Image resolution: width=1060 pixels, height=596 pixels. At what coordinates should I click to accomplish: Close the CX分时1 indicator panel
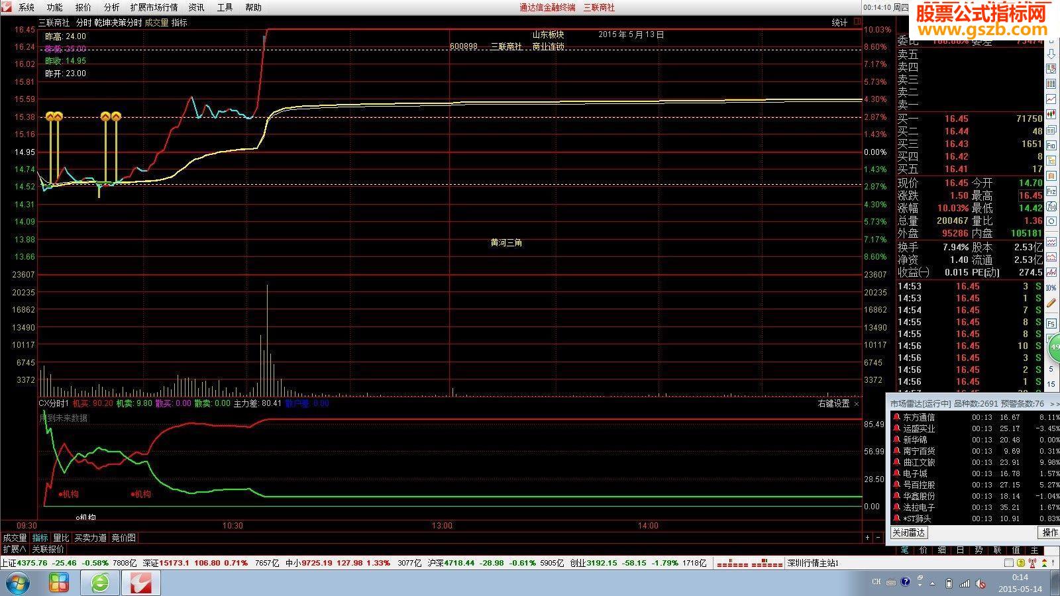[x=857, y=403]
